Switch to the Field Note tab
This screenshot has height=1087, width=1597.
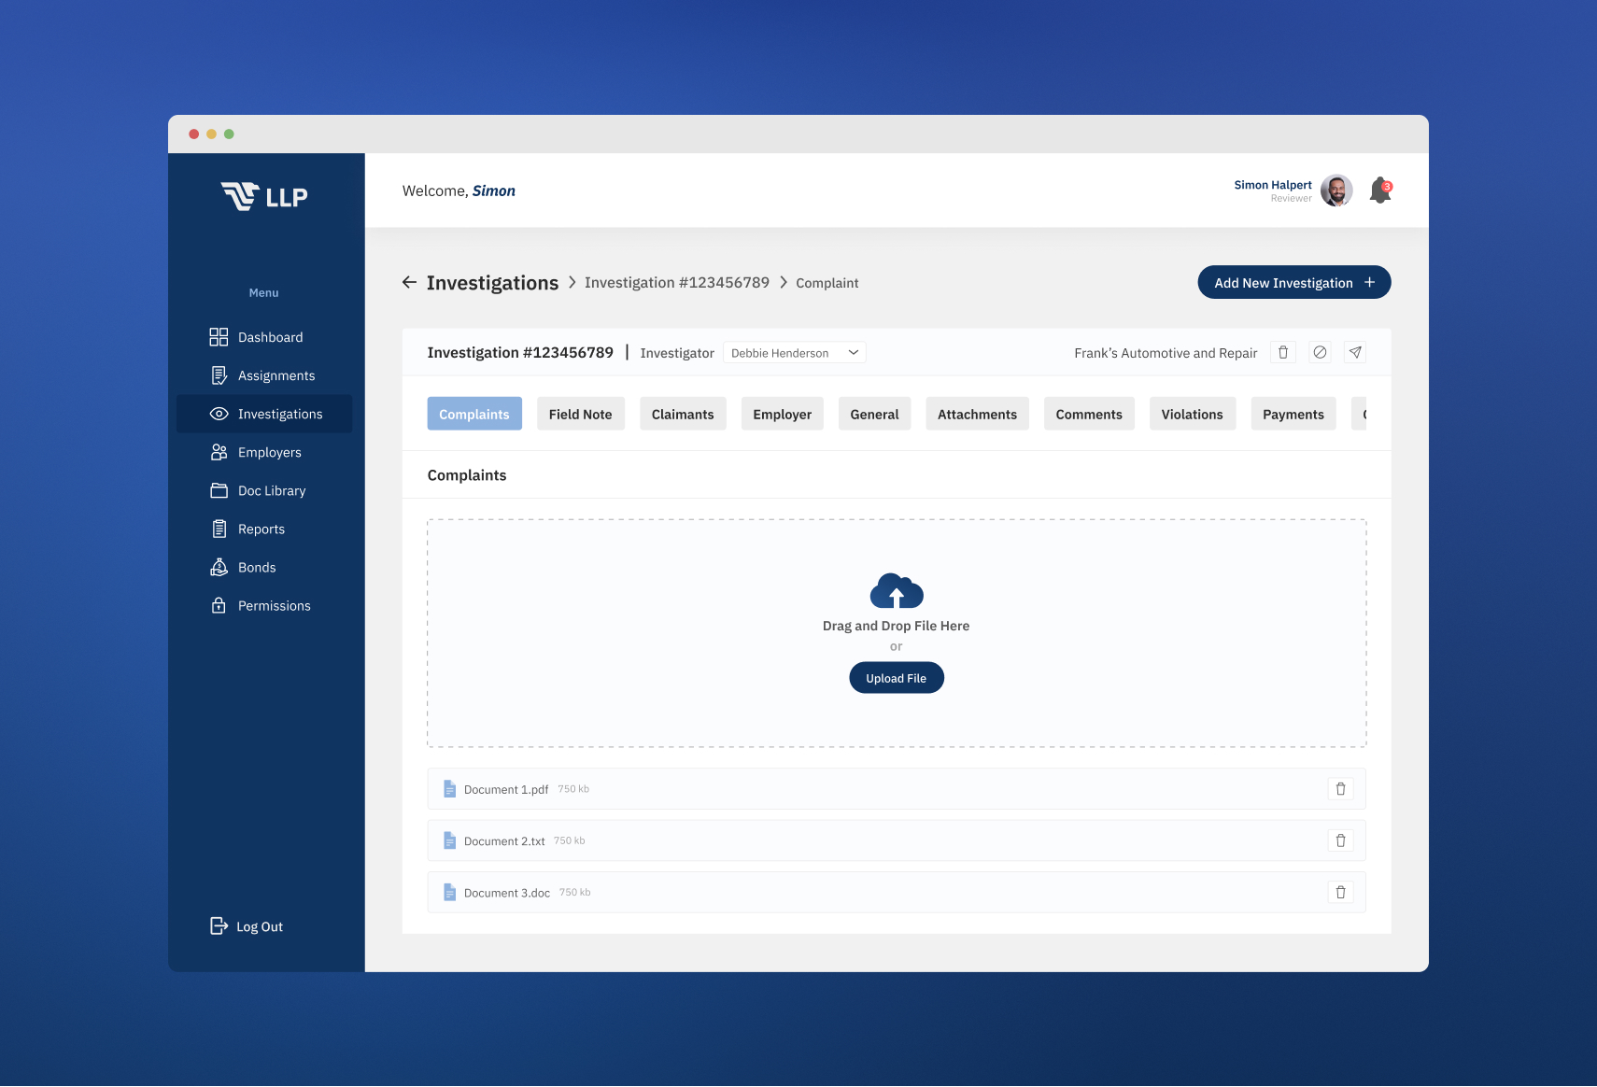580,415
